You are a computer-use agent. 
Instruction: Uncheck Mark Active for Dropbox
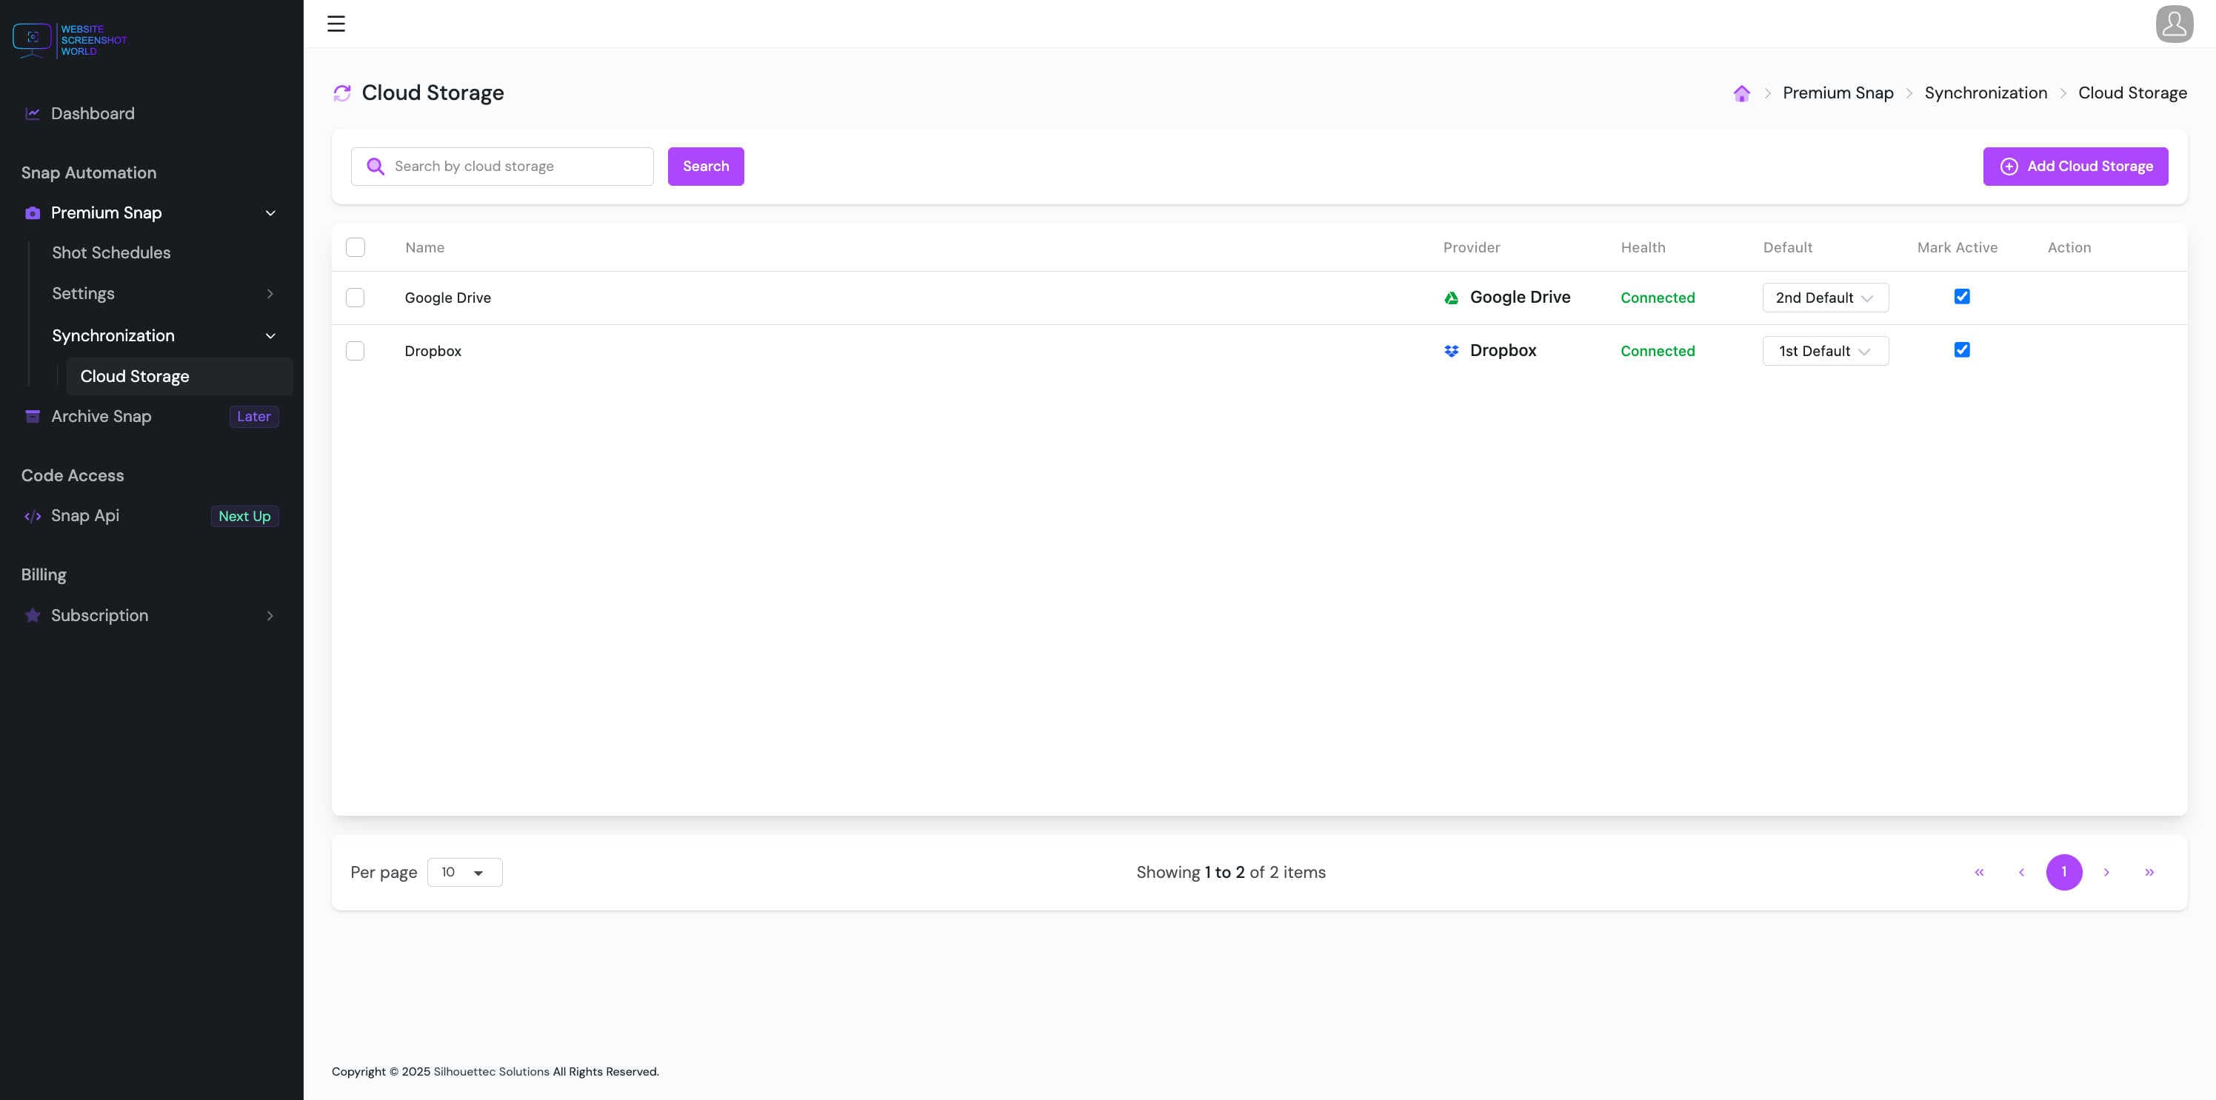[1961, 349]
